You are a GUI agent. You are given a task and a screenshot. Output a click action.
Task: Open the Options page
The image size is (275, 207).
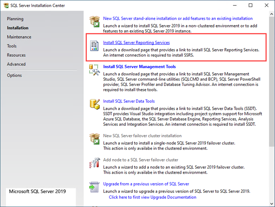(x=15, y=75)
